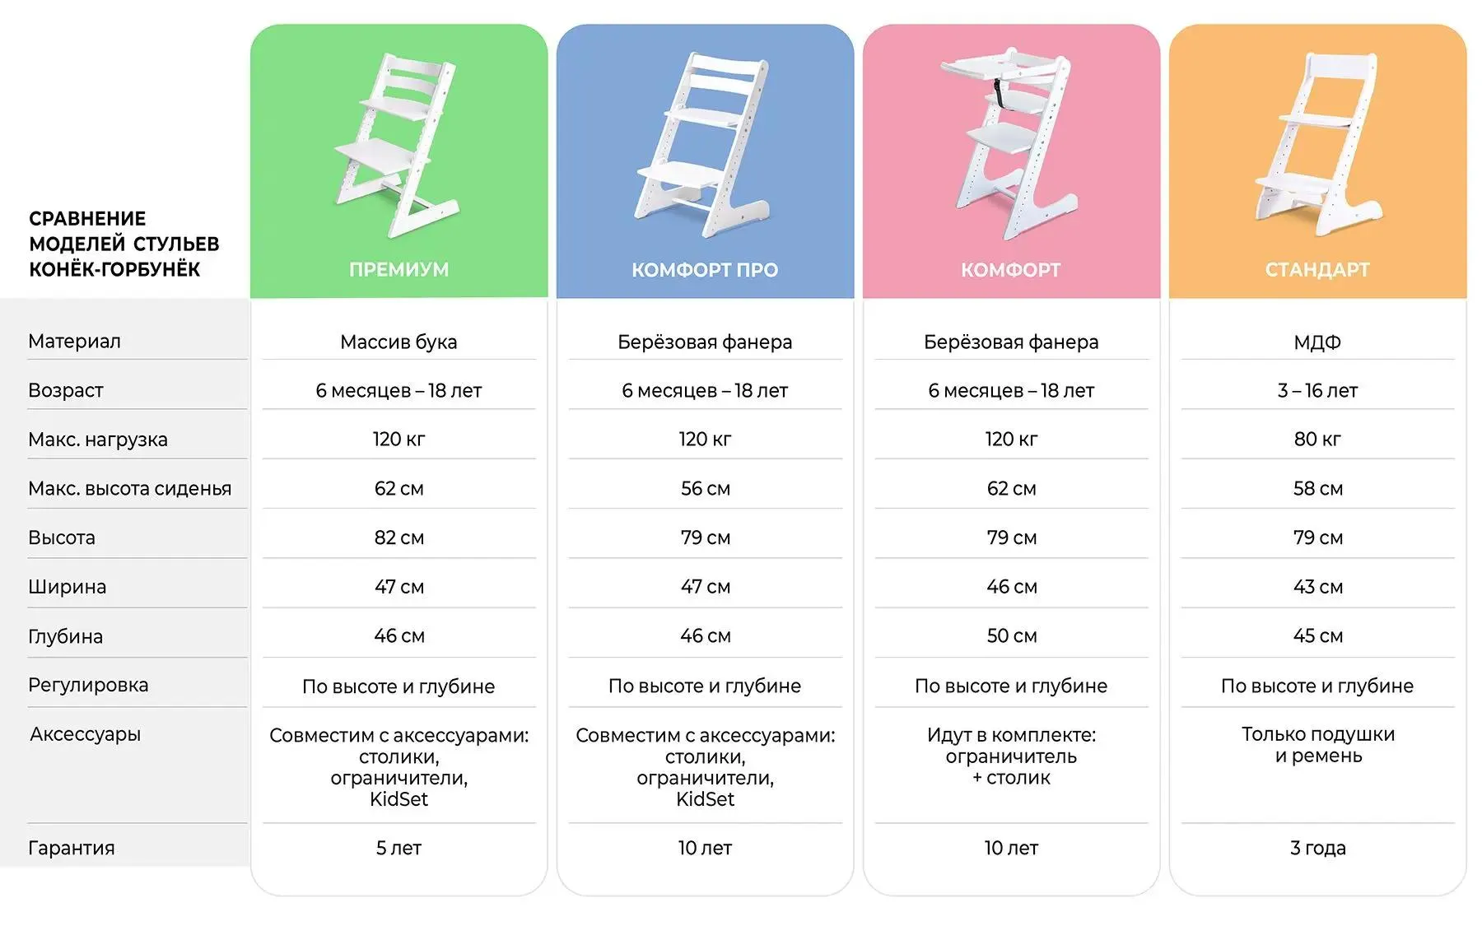Click the Комфорт Про chair image
This screenshot has width=1482, height=926.
704,146
